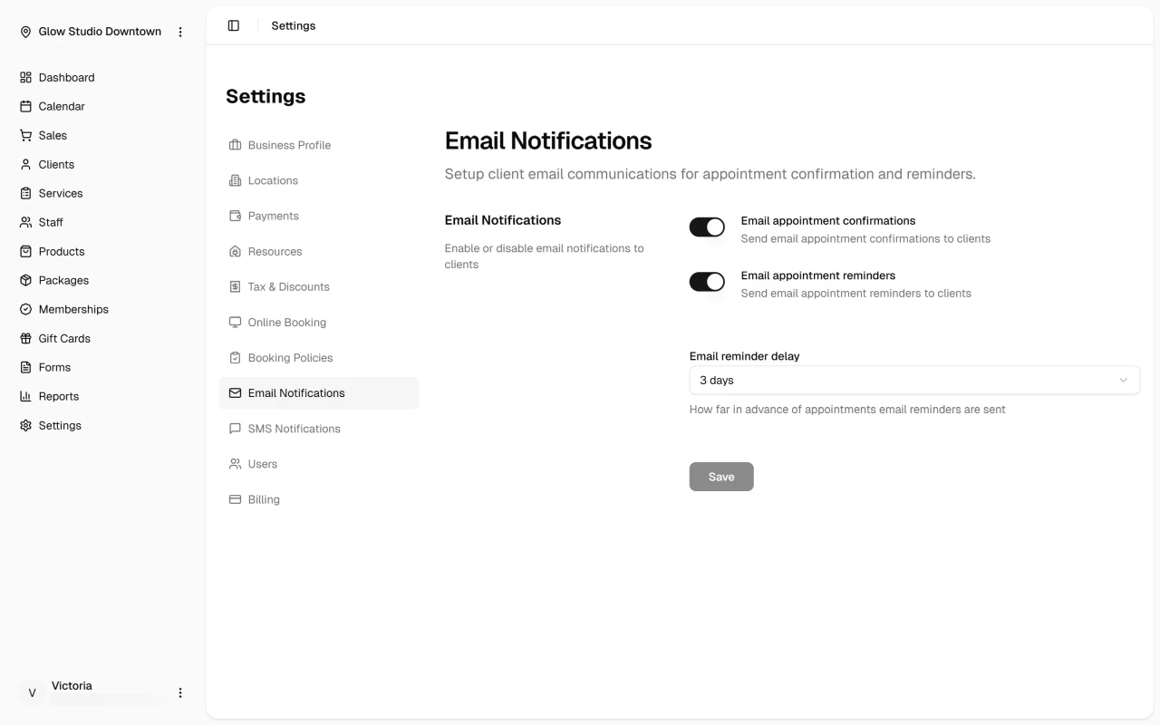Screen dimensions: 1160x725
Task: Click the Calendar icon in sidebar
Action: pos(25,106)
